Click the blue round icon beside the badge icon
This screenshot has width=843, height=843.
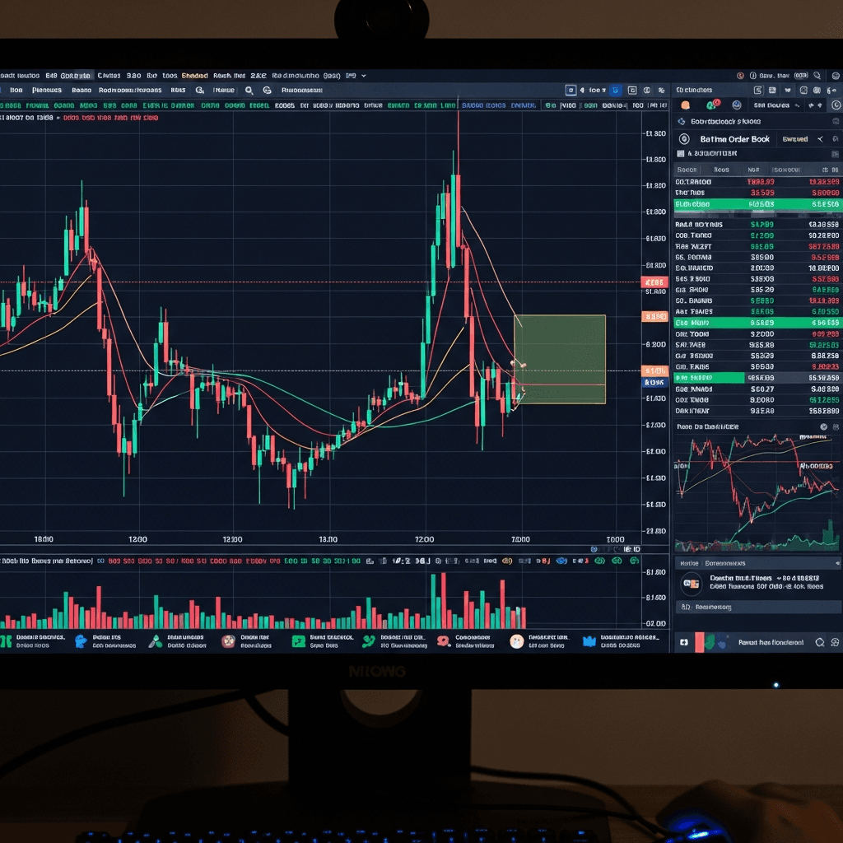coord(737,105)
